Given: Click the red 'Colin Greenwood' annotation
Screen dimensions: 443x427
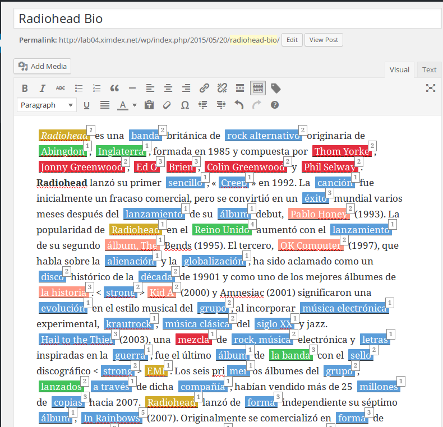Looking at the screenshot, I should 246,167.
